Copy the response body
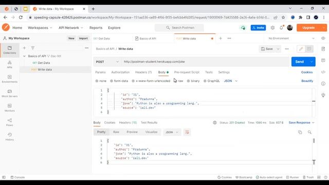This screenshot has height=185, width=329. 300,132
